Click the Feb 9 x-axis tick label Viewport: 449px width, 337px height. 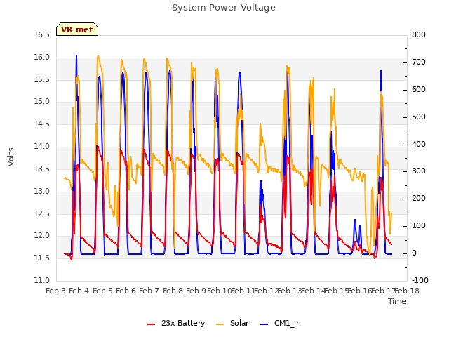tap(196, 291)
